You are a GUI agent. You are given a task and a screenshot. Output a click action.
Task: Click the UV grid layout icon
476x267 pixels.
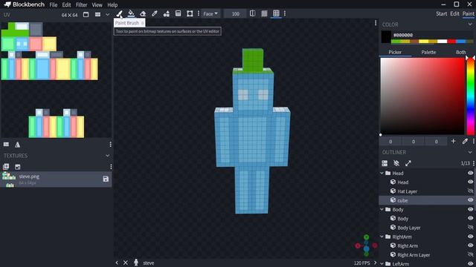(97, 15)
